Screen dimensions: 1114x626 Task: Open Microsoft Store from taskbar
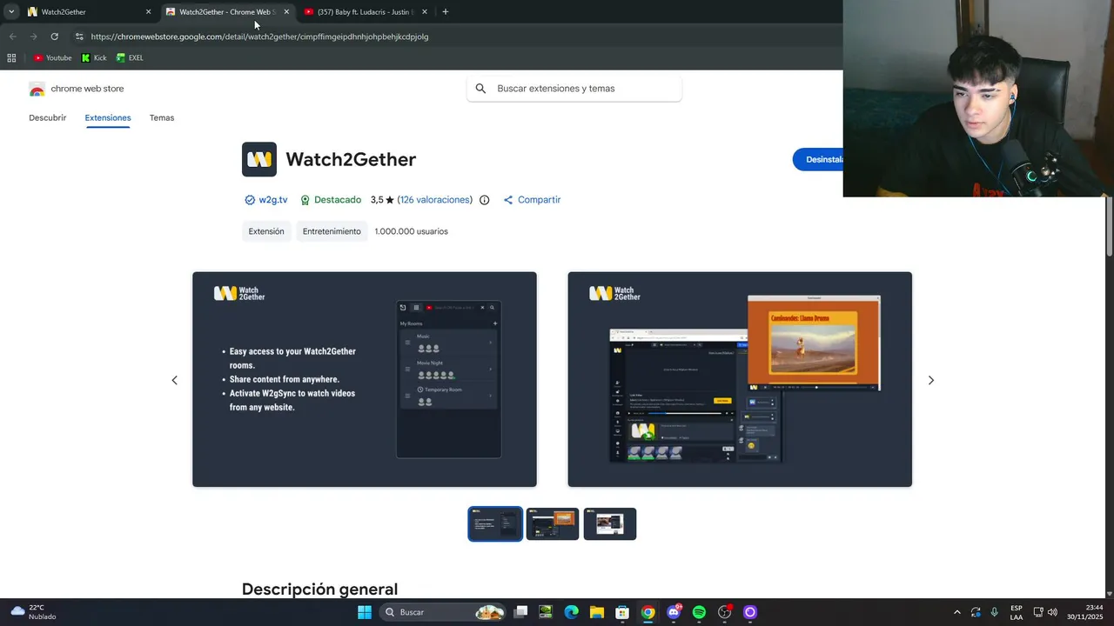click(622, 612)
